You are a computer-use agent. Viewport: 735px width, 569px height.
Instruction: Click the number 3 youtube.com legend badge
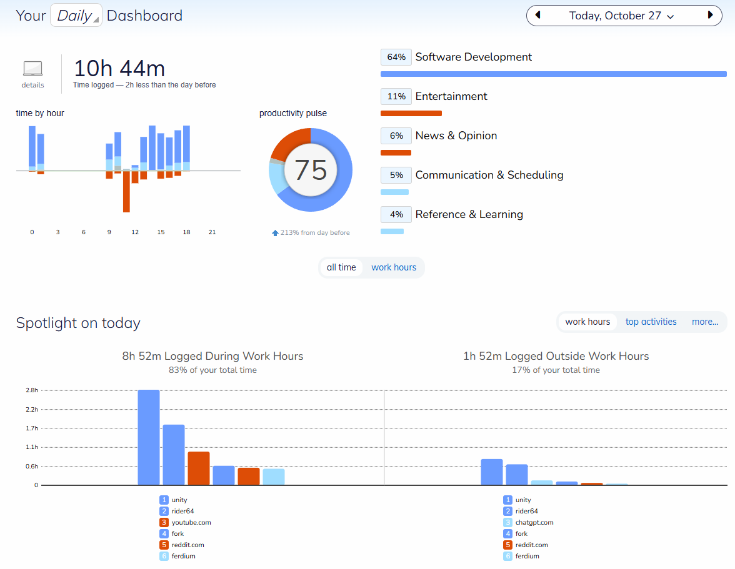click(x=164, y=522)
